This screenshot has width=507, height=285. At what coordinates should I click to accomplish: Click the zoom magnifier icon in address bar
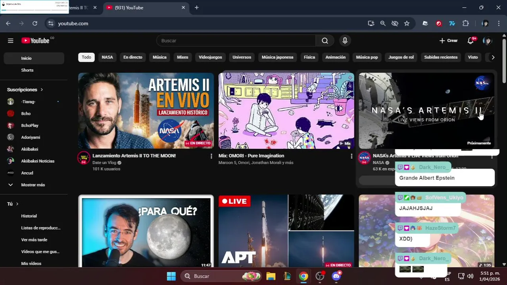pos(383,23)
